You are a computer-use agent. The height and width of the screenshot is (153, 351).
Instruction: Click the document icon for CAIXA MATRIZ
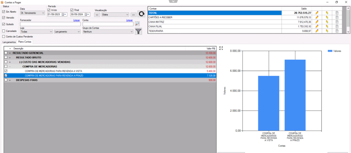tap(337, 22)
